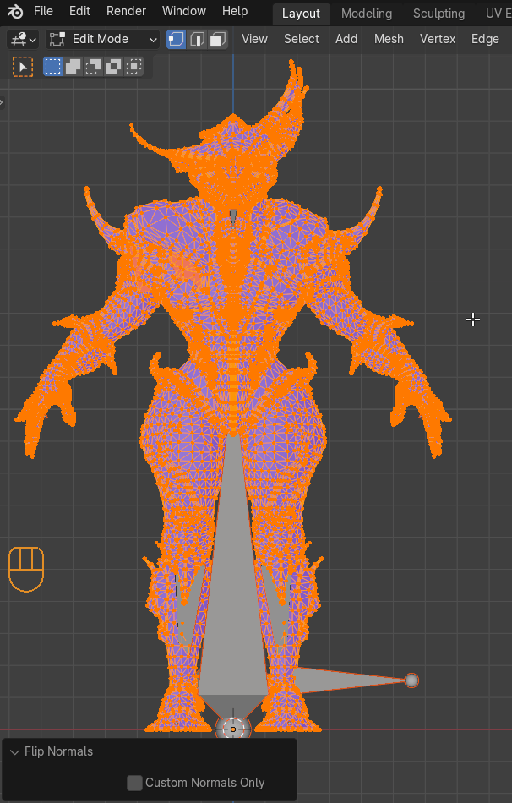Open the Vertex menu

pyautogui.click(x=438, y=39)
